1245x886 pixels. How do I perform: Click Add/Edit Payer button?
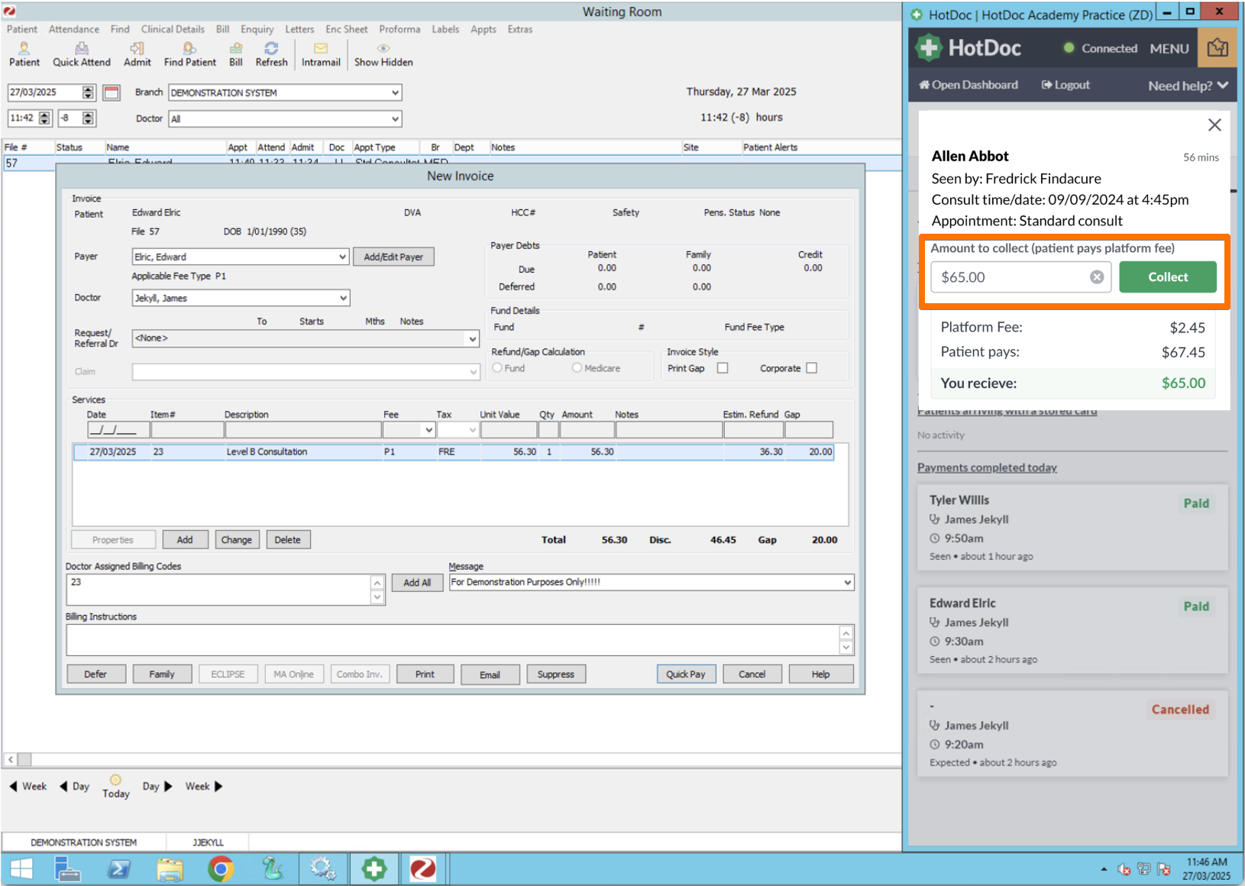tap(393, 257)
